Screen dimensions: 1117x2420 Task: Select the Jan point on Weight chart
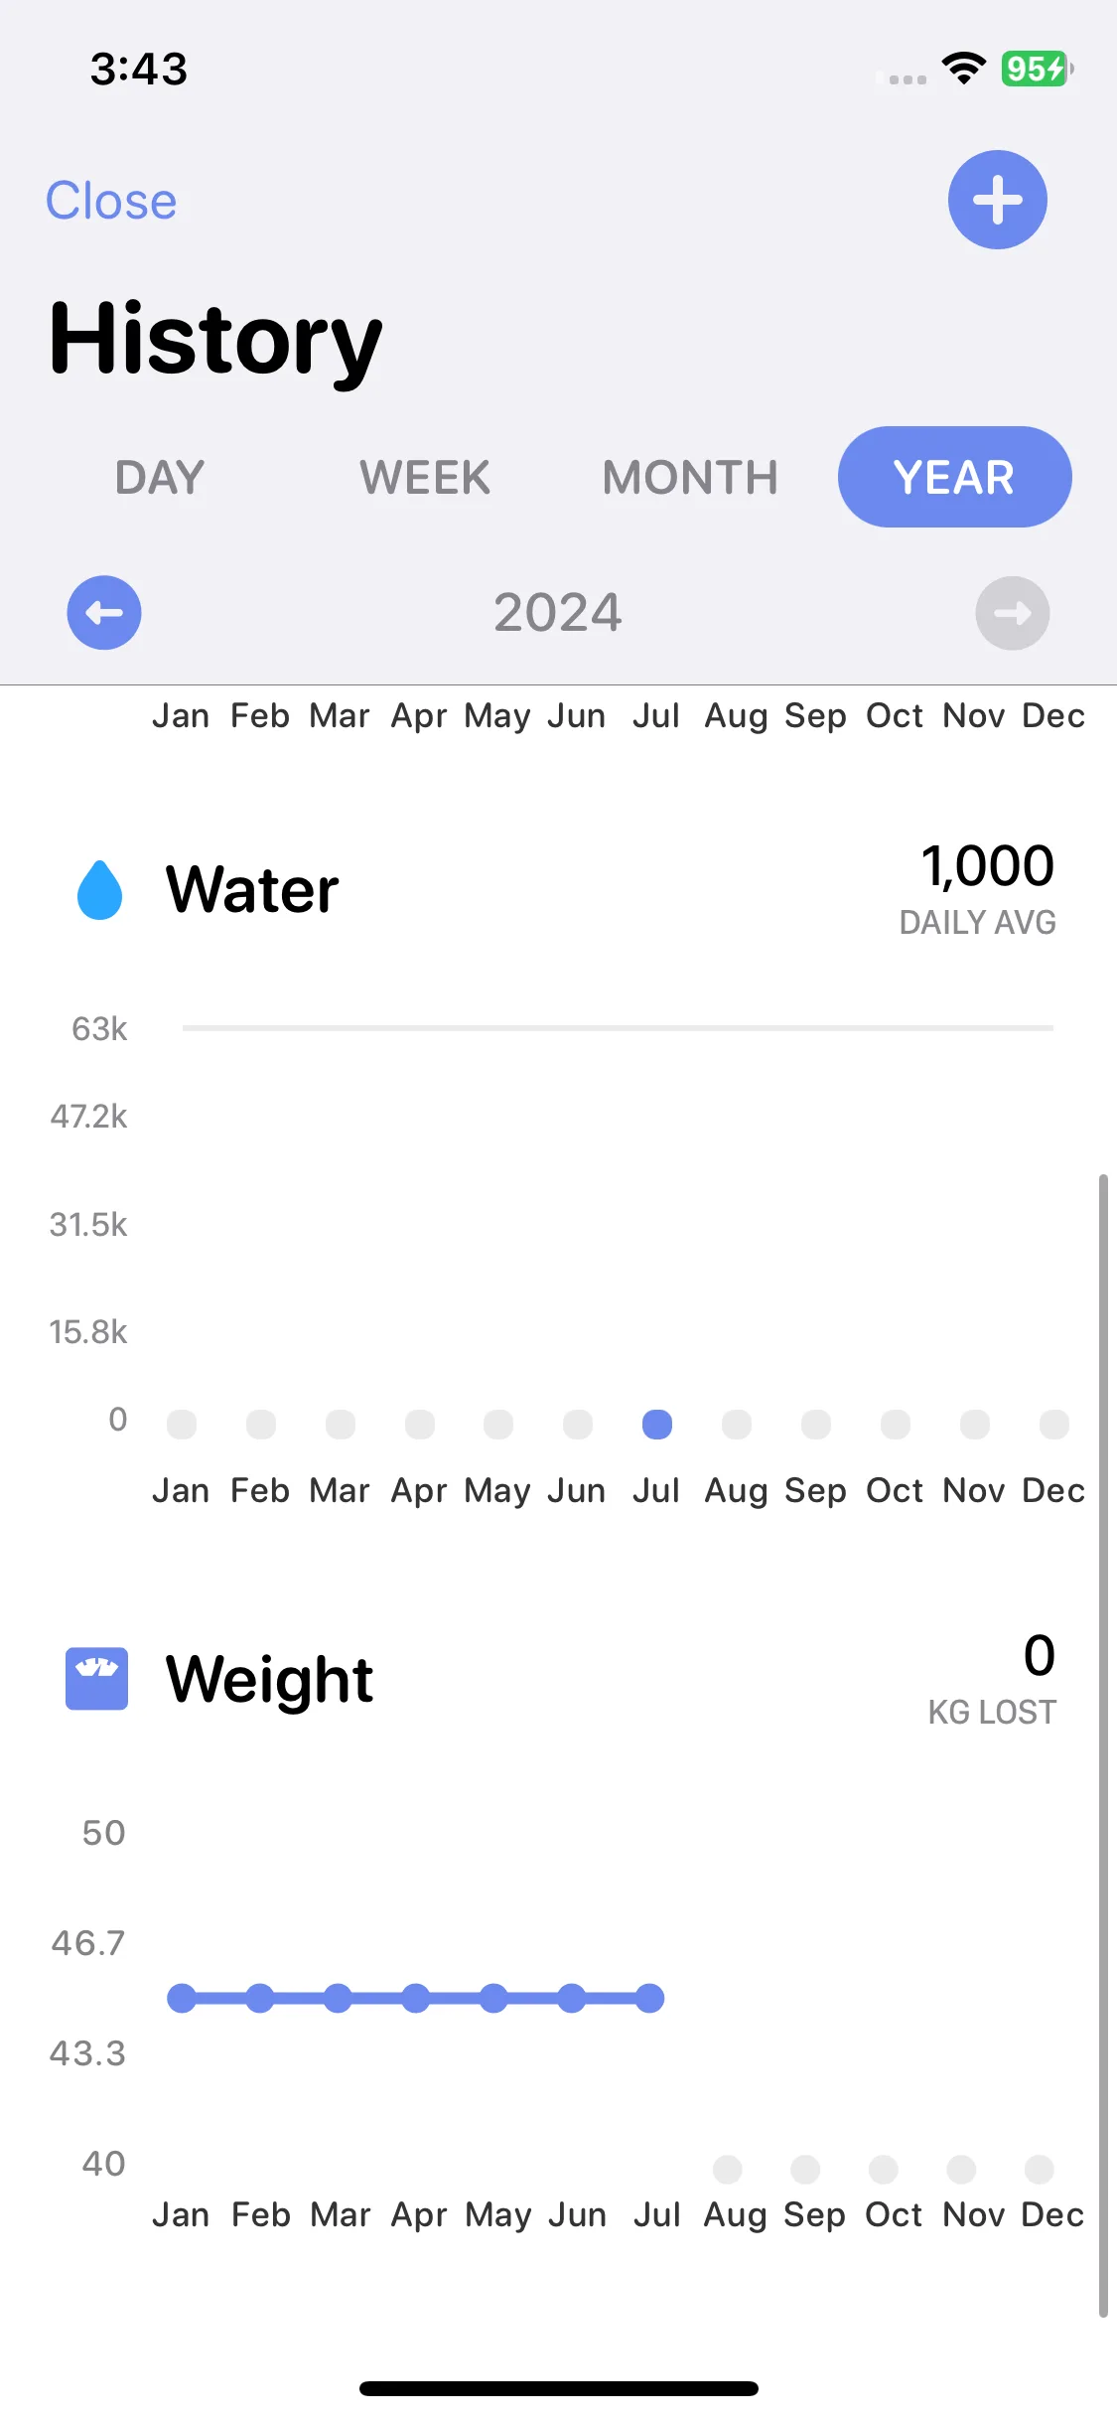pyautogui.click(x=182, y=1998)
